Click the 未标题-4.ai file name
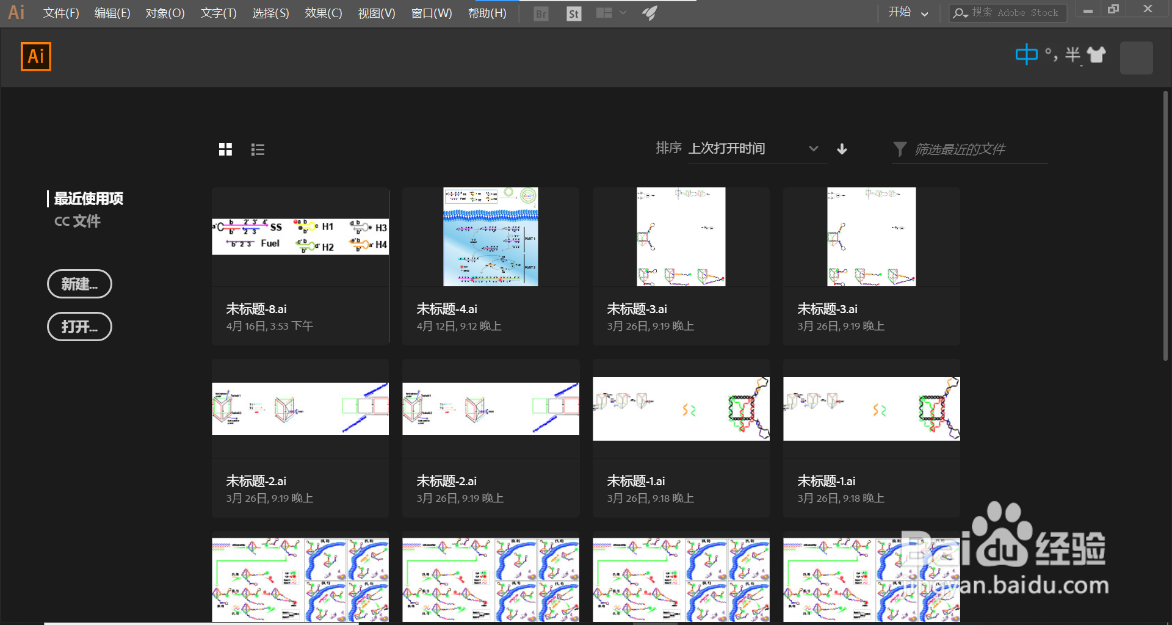This screenshot has height=625, width=1172. pyautogui.click(x=447, y=309)
